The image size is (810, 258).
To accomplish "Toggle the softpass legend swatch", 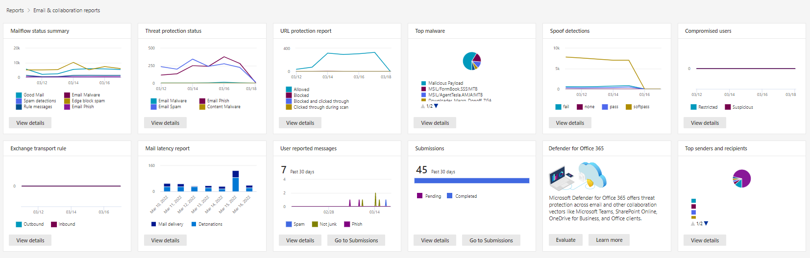I will click(x=629, y=107).
